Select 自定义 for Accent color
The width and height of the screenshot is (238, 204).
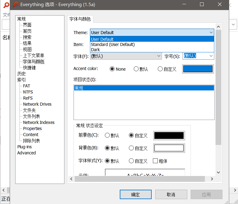[x=167, y=69]
